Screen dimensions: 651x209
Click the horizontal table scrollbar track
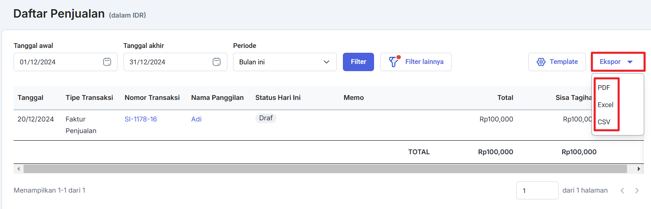pos(325,169)
